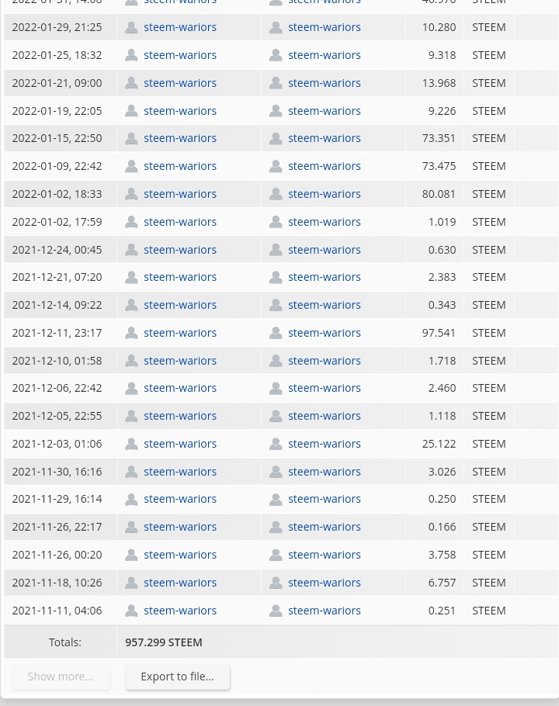Open sender steem-wariors link for 2022-01-09
The image size is (559, 706).
coord(180,166)
